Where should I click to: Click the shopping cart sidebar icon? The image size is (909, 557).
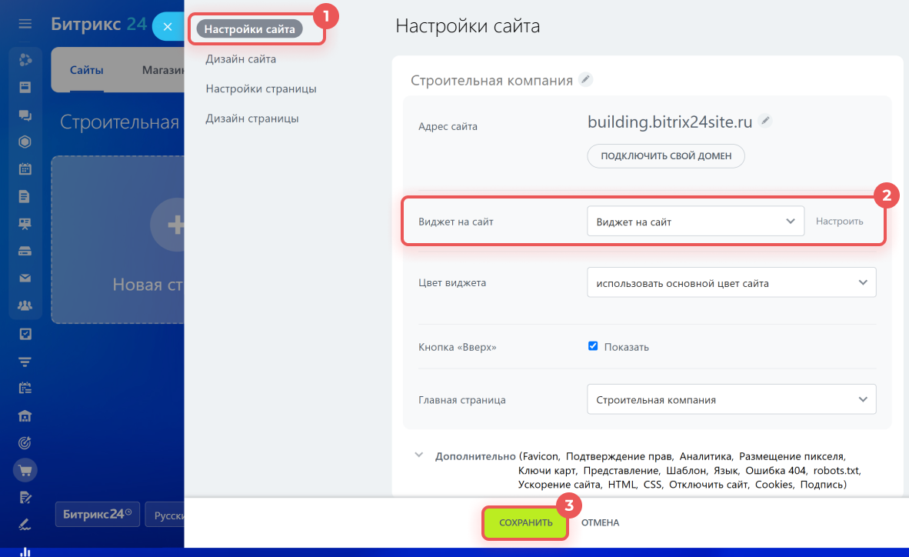click(25, 469)
